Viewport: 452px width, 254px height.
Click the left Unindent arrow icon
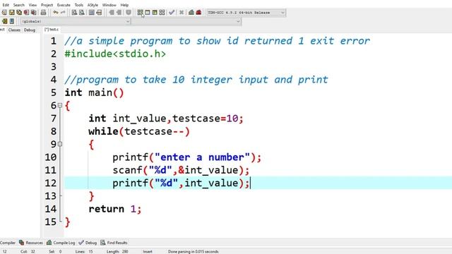(x=112, y=13)
